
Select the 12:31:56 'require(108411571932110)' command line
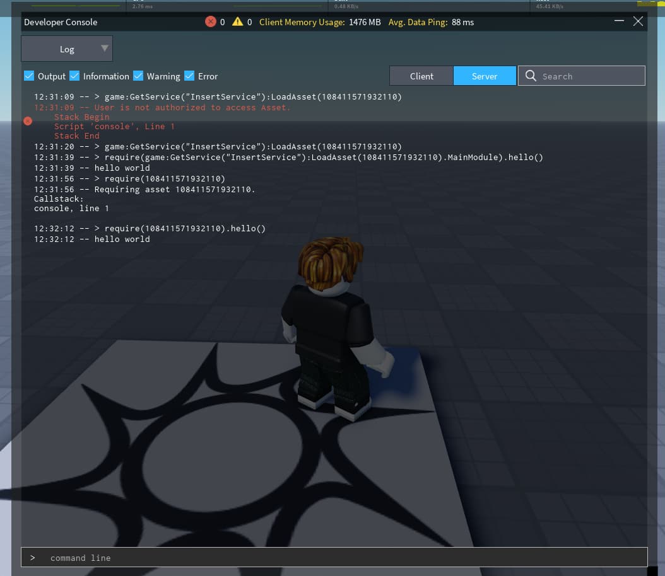coord(130,179)
